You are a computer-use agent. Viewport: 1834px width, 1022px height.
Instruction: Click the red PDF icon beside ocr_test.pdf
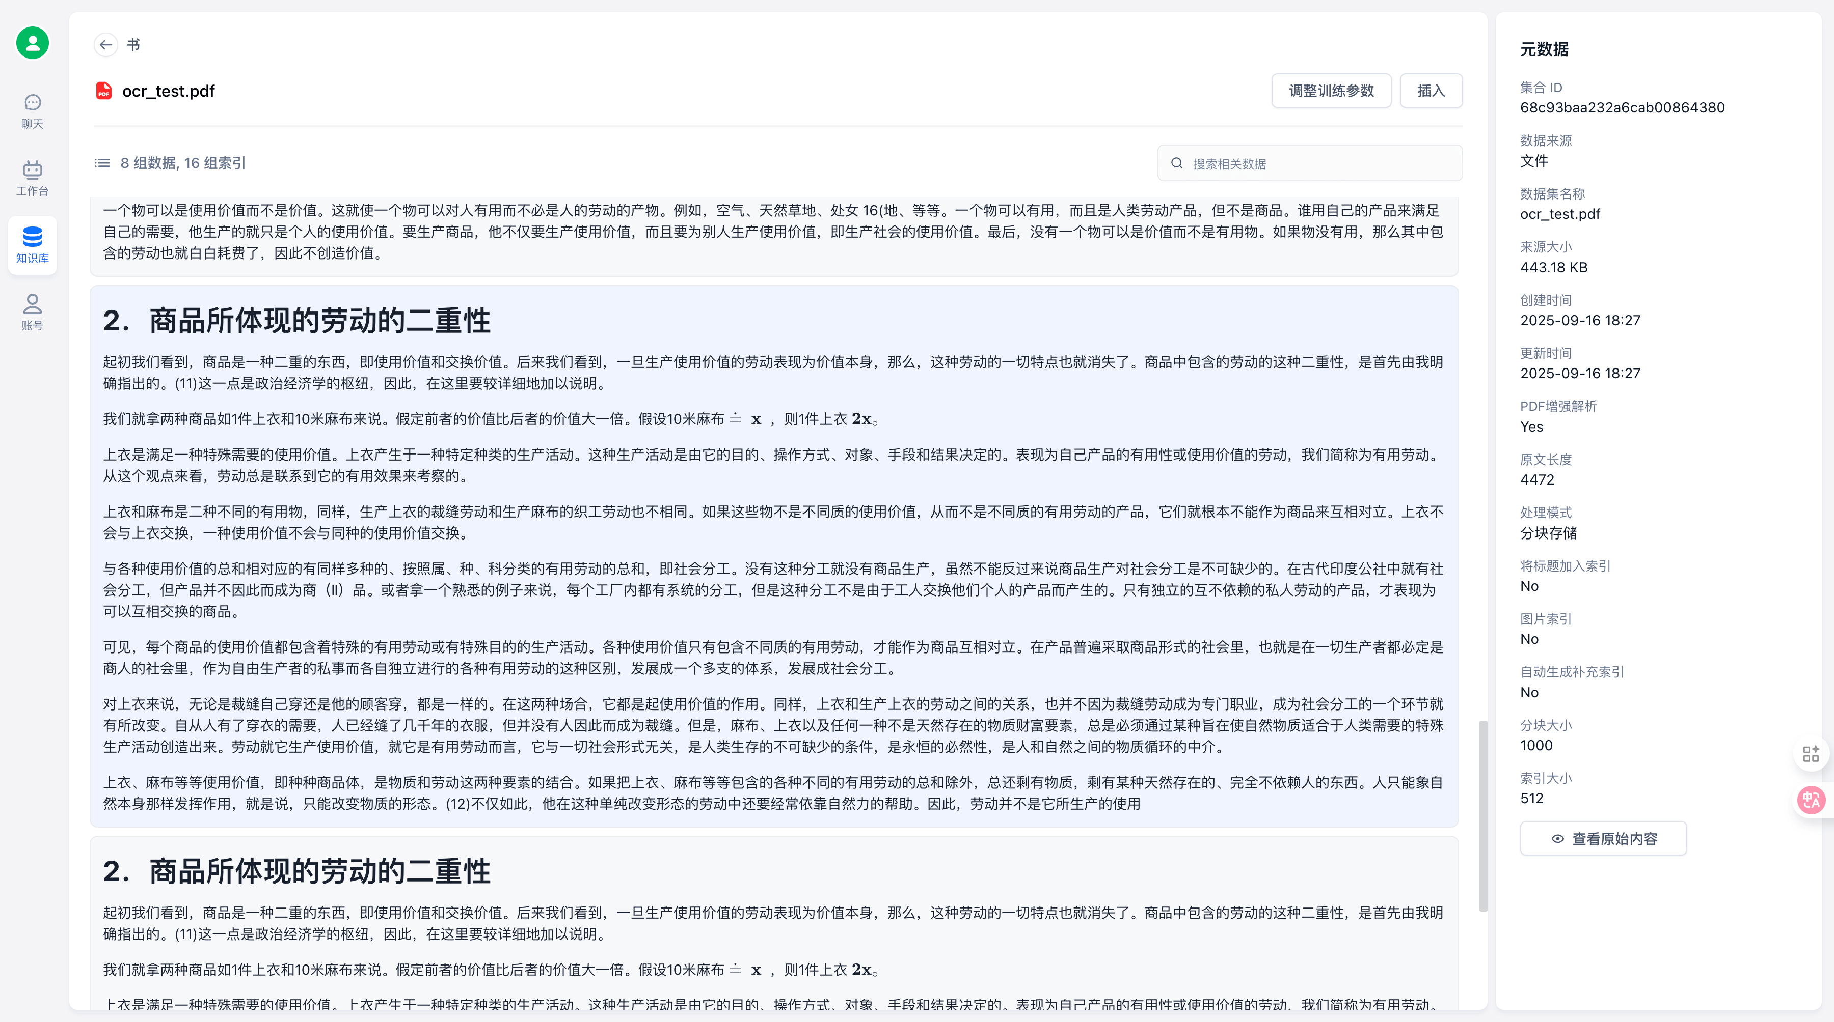[x=104, y=91]
